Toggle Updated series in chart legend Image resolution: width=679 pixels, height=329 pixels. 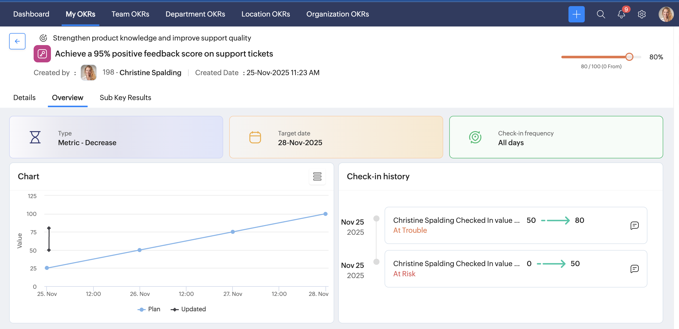pyautogui.click(x=189, y=309)
